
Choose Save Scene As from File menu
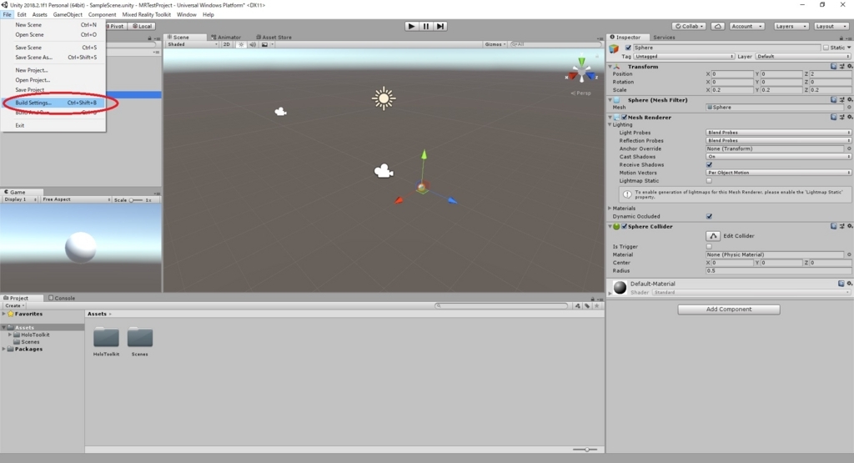click(x=53, y=58)
